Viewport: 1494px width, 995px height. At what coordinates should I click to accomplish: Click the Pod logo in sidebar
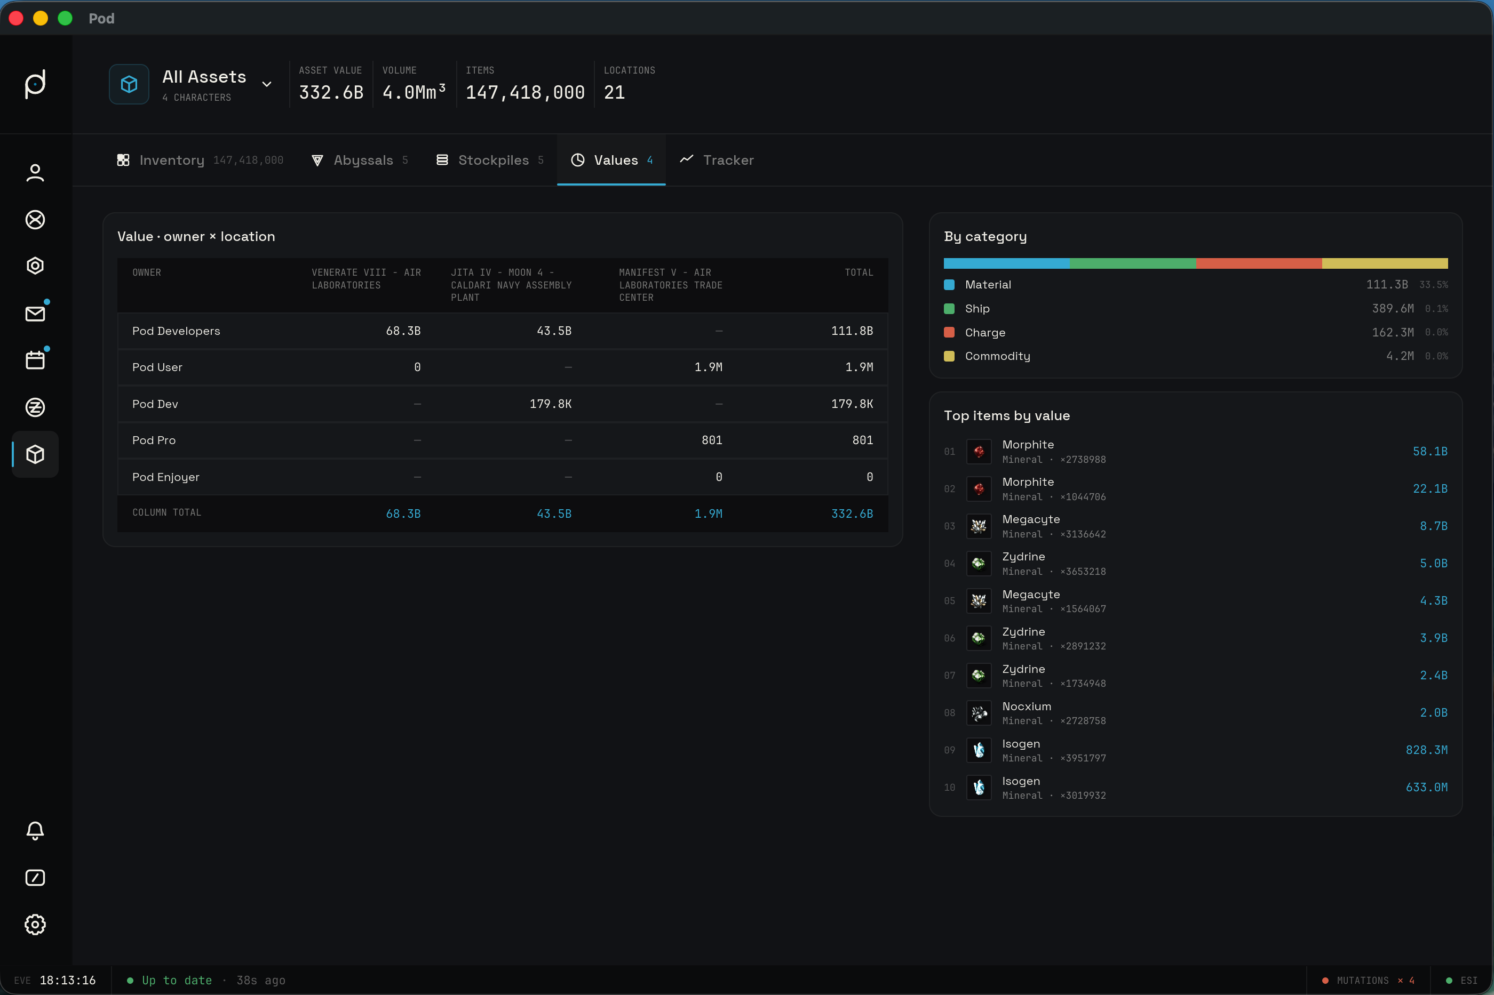35,84
